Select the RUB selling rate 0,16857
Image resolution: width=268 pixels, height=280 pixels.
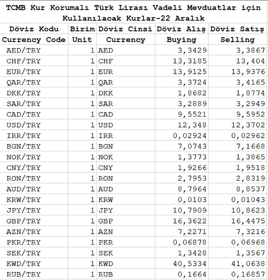click(238, 274)
